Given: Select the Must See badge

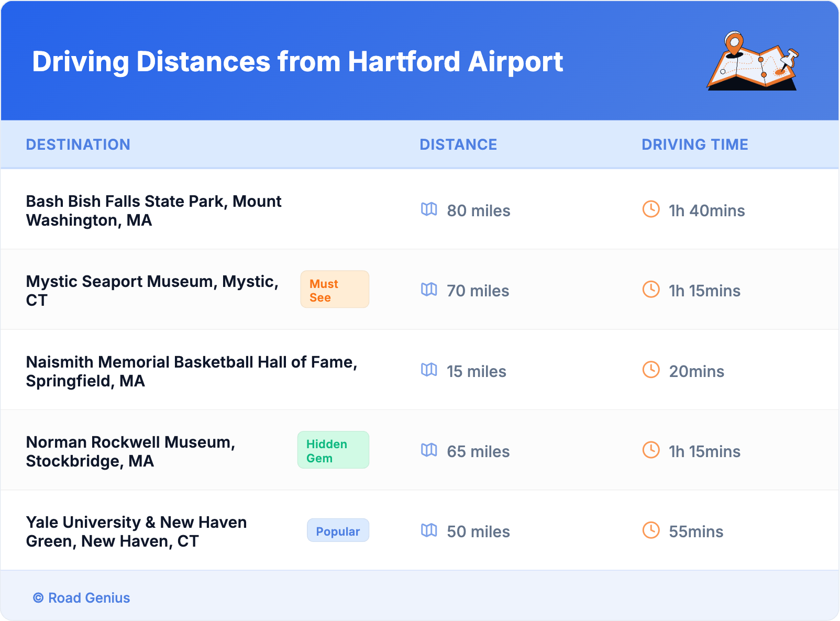Looking at the screenshot, I should coord(334,290).
